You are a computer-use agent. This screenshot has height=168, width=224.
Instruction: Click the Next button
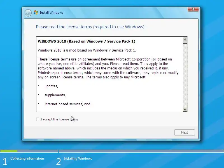tap(185, 132)
